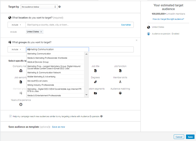The height and width of the screenshot is (141, 196).
Task: Click the Years of experience clock icon
Action: 21,104
